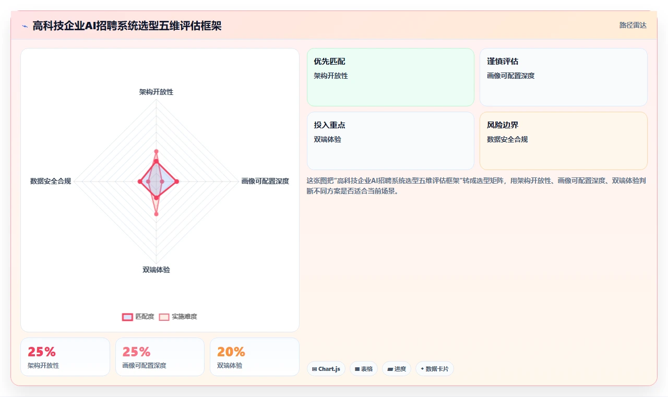Screen dimensions: 668x397
Task: Select the 20% 双端体验 stat card
Action: 255,357
